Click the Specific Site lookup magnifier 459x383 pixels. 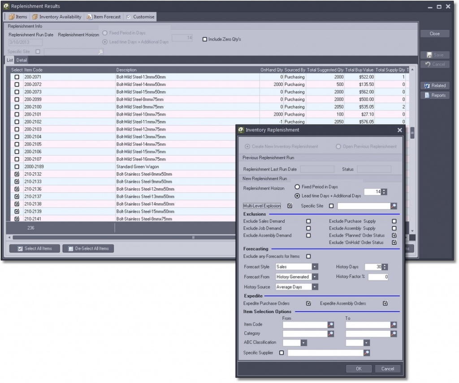[394, 206]
